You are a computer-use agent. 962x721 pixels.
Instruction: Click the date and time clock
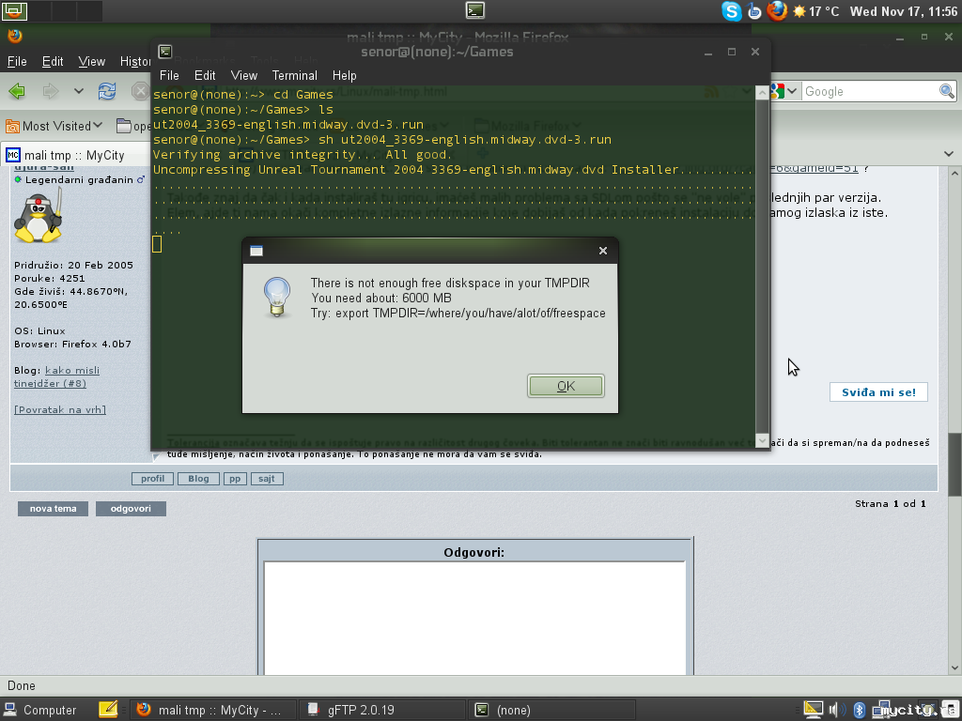[903, 11]
